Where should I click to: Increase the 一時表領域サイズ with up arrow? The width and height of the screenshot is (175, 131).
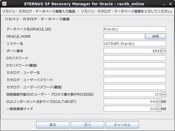[x=159, y=107]
